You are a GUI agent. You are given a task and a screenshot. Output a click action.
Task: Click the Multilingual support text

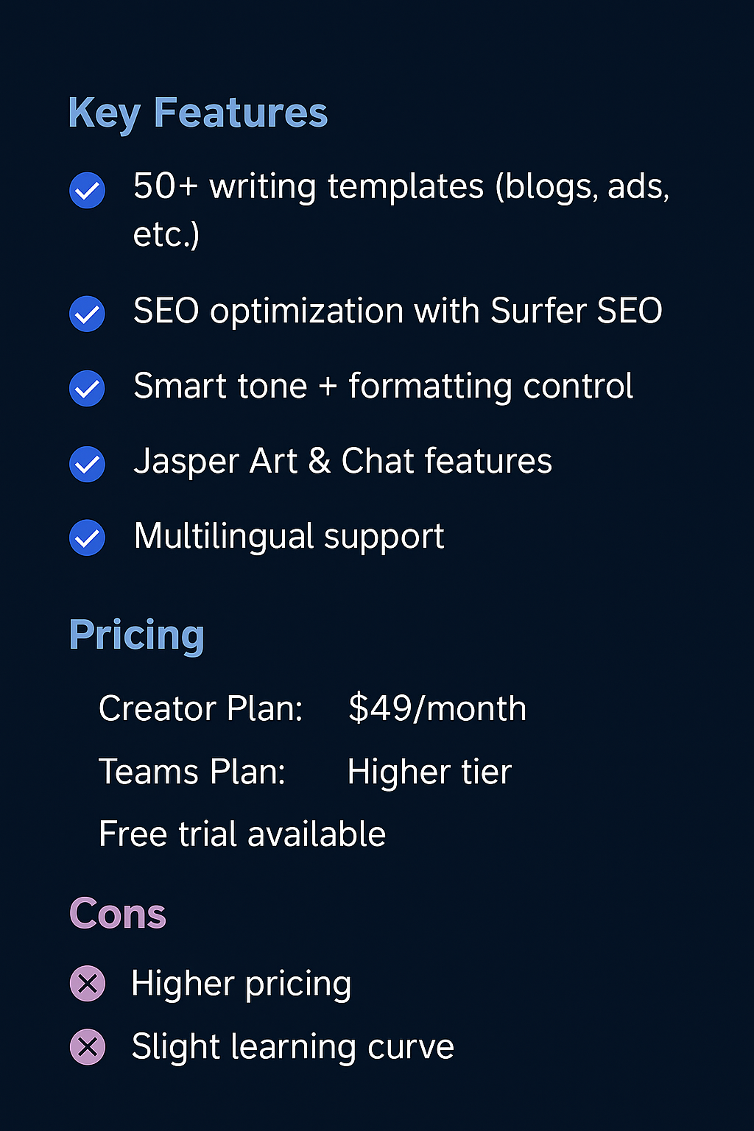coord(289,537)
